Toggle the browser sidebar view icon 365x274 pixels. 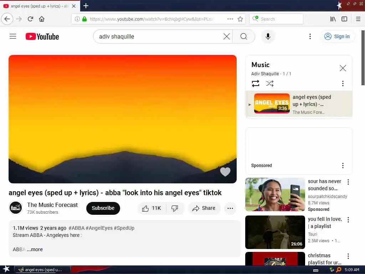pos(344,19)
